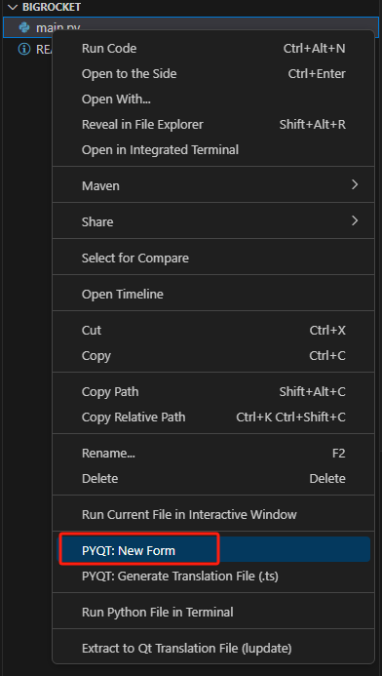Collapse the BIGROCKET folder chevron

[x=13, y=8]
